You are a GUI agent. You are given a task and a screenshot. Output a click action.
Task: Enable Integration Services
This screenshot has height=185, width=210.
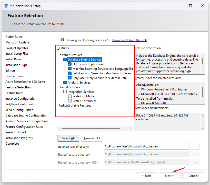point(65,91)
